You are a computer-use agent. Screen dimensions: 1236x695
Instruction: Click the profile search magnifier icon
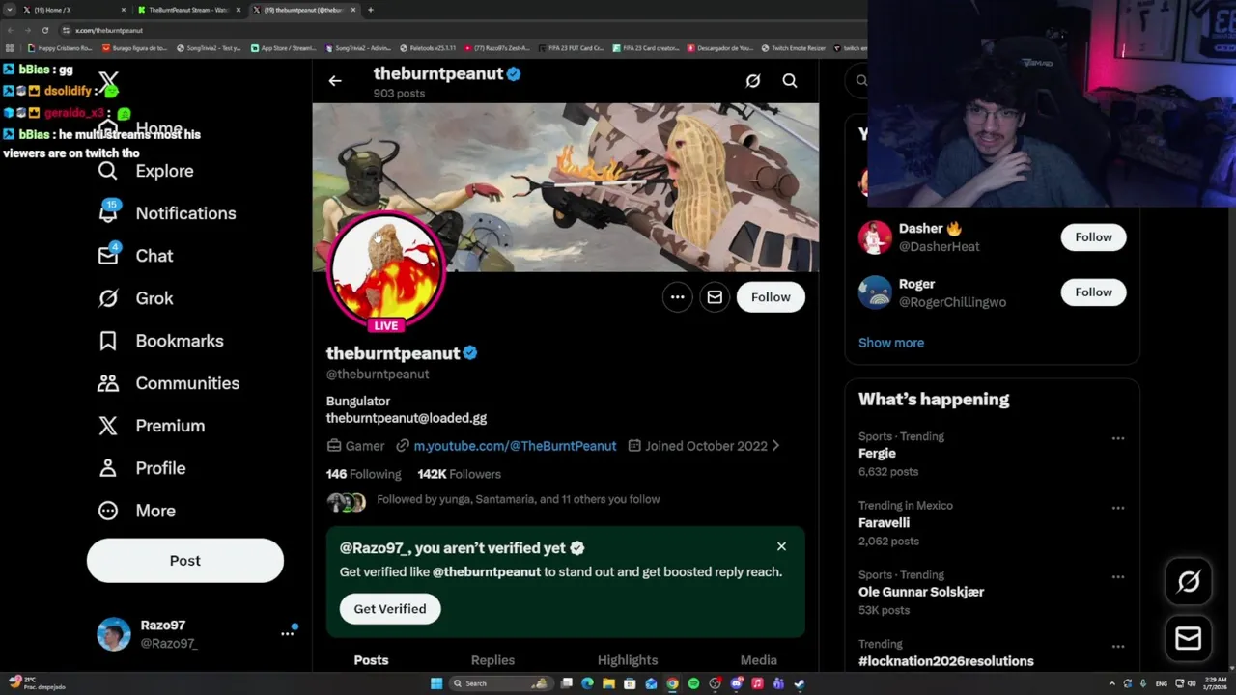pyautogui.click(x=790, y=81)
